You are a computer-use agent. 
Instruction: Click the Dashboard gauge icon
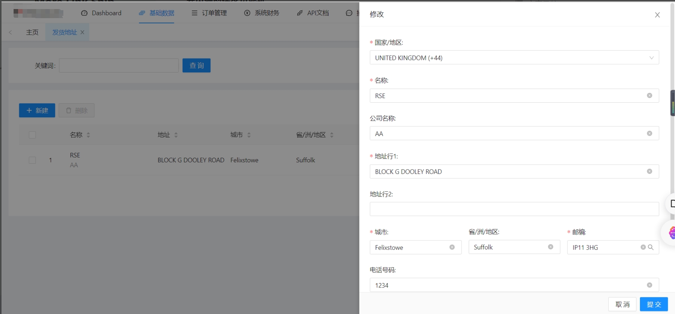84,13
